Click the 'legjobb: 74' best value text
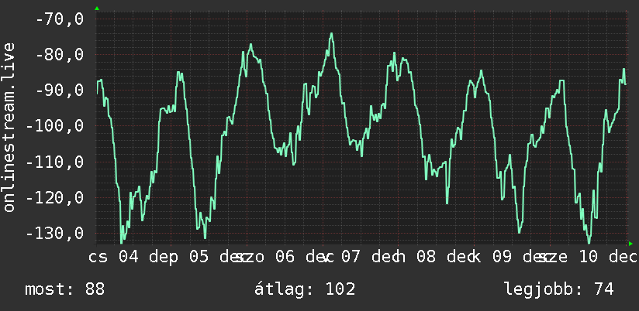This screenshot has height=311, width=639. pyautogui.click(x=558, y=290)
